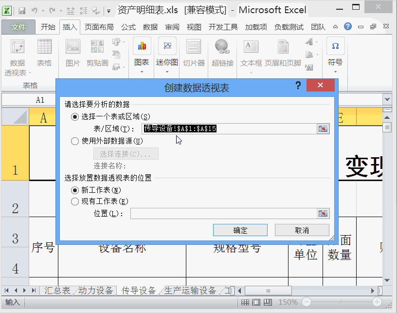This screenshot has width=397, height=313.
Task: Click the Hyperlink (超链接) icon
Action: [x=222, y=47]
